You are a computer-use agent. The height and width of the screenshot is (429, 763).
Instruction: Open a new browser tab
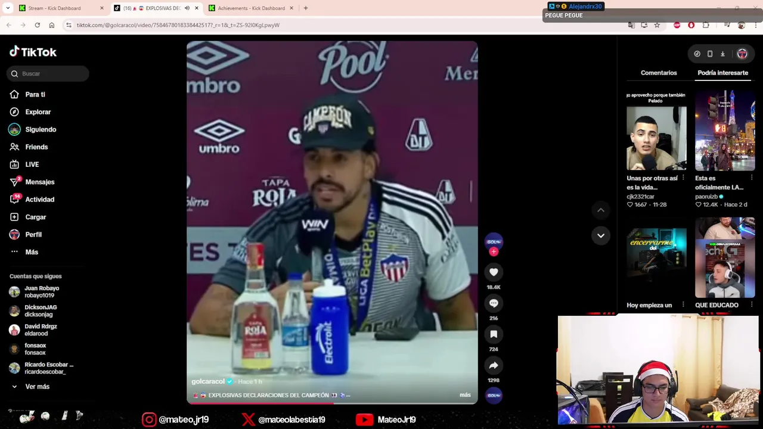click(306, 8)
